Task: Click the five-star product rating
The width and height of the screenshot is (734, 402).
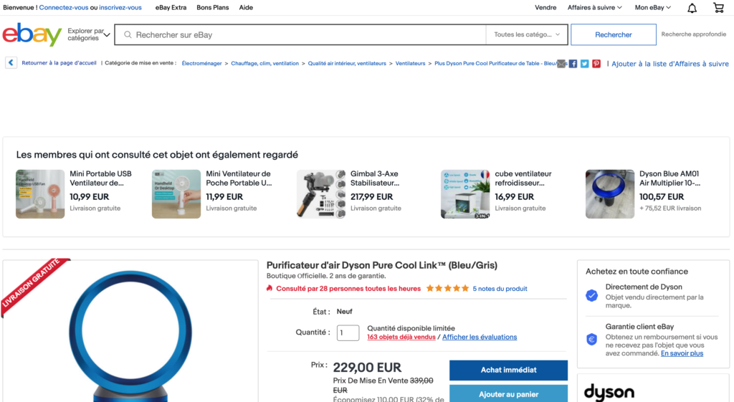Action: click(x=447, y=288)
